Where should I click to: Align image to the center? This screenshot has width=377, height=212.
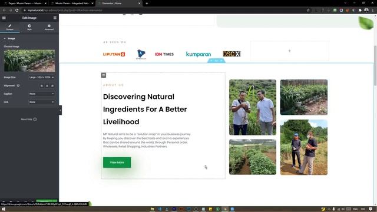(47, 86)
